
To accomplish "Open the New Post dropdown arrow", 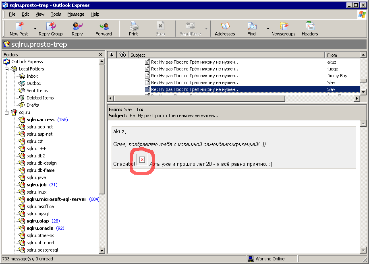I will coord(35,29).
